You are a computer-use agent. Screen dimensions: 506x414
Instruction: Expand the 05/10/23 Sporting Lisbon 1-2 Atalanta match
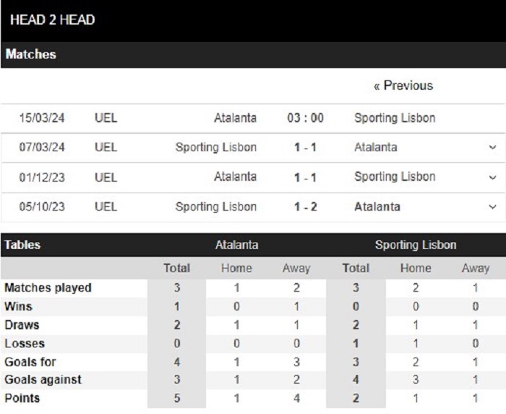492,207
